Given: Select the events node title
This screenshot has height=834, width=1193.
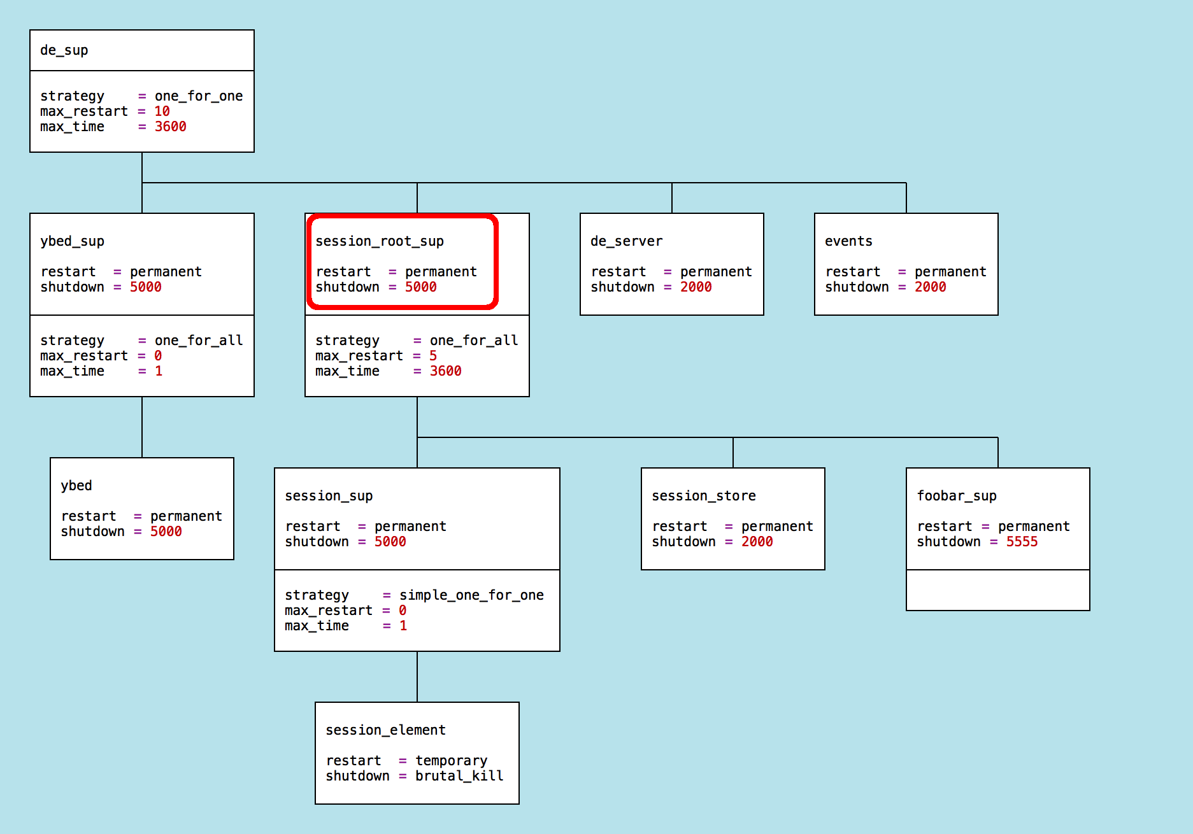Looking at the screenshot, I should (849, 241).
